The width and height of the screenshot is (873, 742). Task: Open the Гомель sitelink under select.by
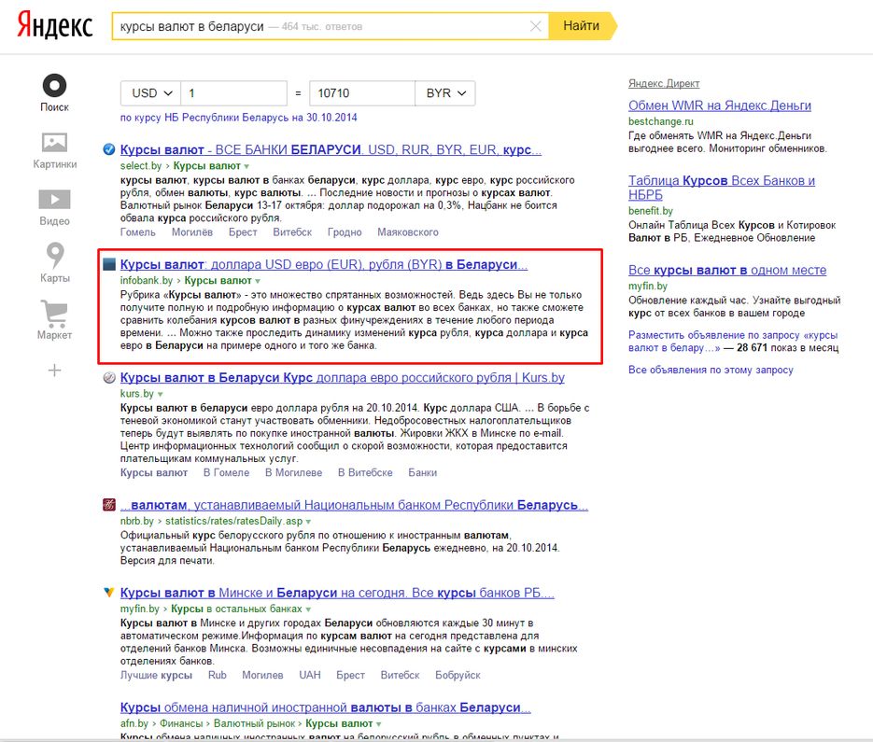tap(137, 232)
